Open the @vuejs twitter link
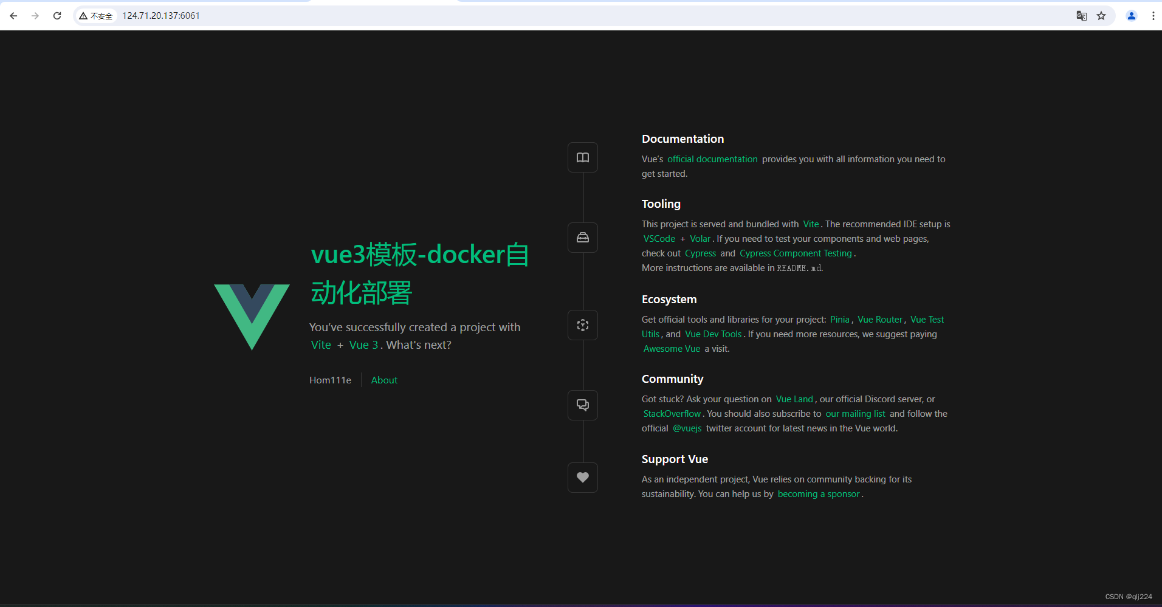Screen dimensions: 1162x607 tap(687, 428)
